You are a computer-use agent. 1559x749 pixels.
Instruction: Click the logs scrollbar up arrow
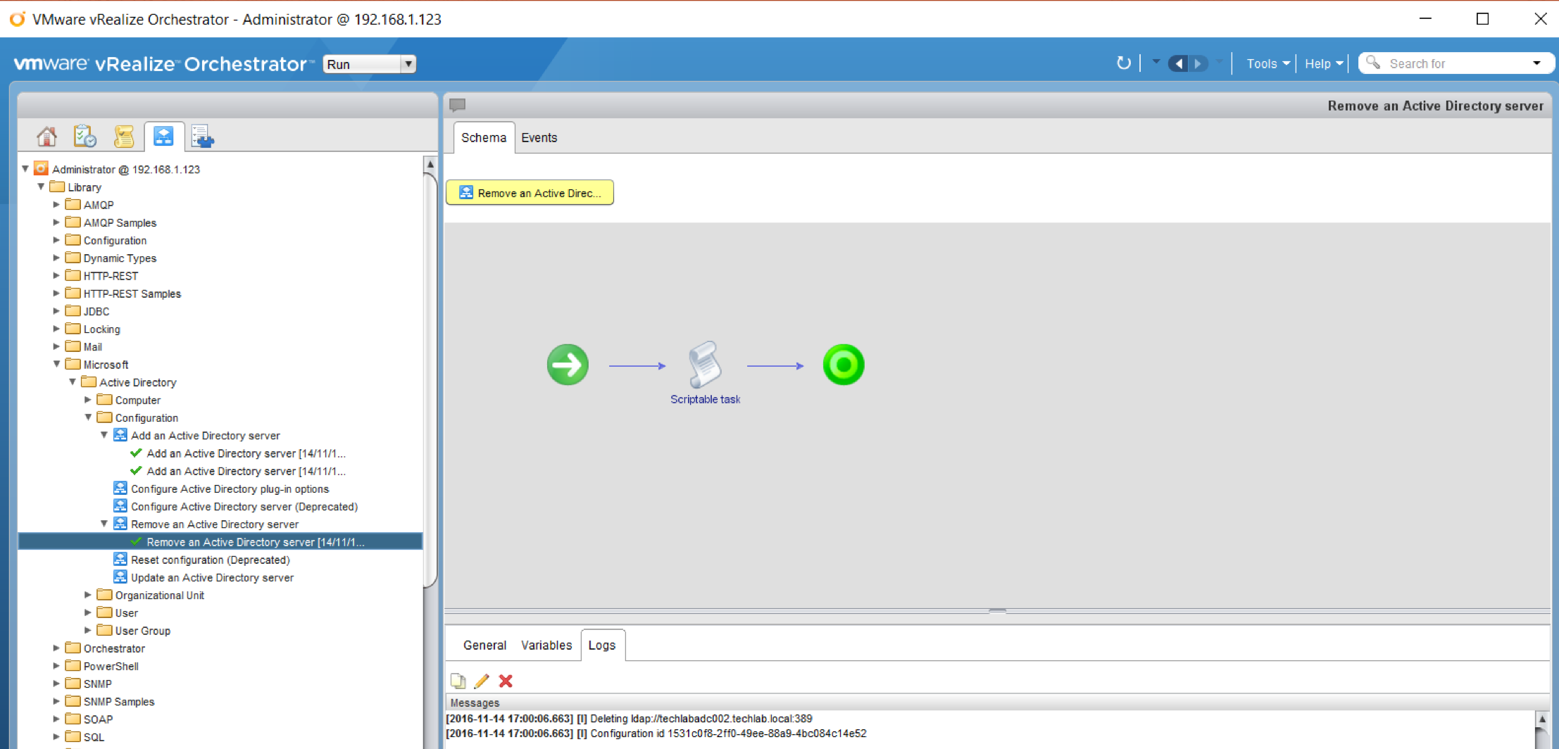[1541, 719]
